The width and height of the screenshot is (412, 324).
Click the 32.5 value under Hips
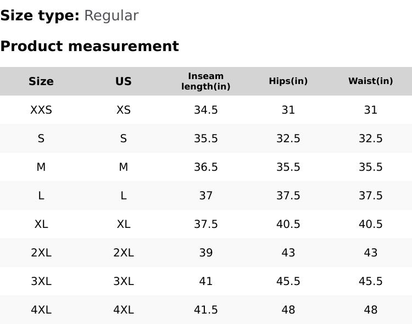[x=288, y=138]
